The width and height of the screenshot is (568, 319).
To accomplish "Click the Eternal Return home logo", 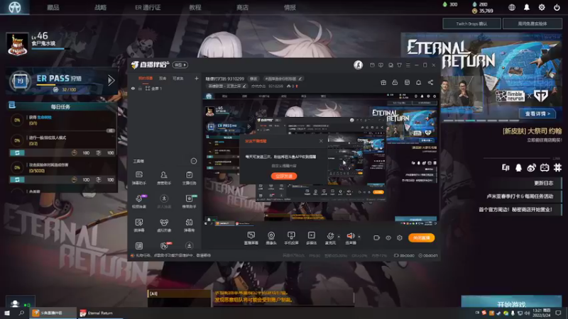I will click(14, 7).
